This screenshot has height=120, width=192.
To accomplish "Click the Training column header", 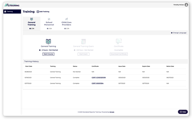I will point(53,66).
